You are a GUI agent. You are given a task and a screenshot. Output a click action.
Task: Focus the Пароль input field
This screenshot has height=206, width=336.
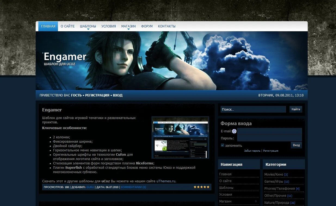coord(270,138)
